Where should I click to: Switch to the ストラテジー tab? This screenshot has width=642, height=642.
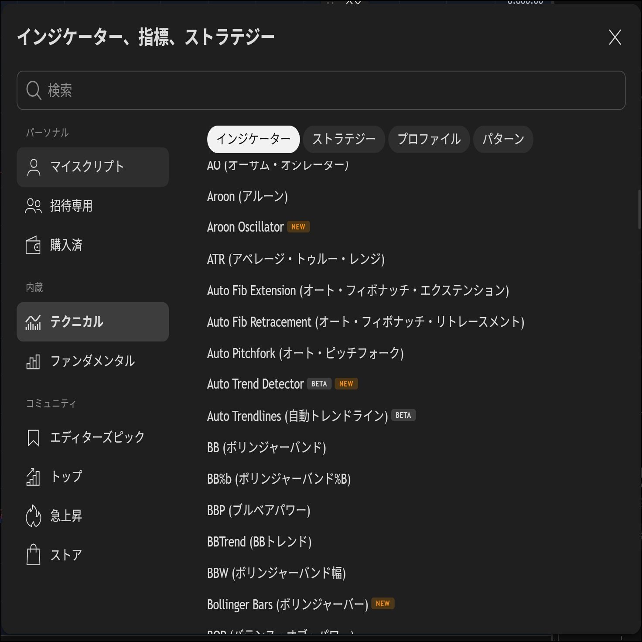344,139
